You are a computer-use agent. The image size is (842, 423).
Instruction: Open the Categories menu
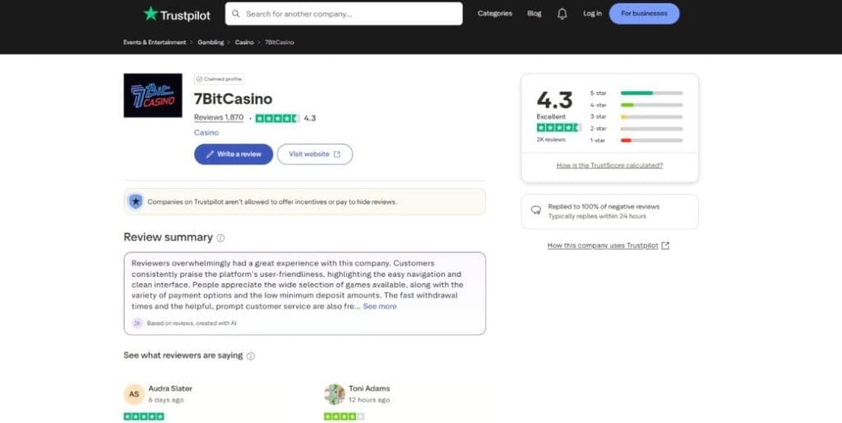click(495, 14)
